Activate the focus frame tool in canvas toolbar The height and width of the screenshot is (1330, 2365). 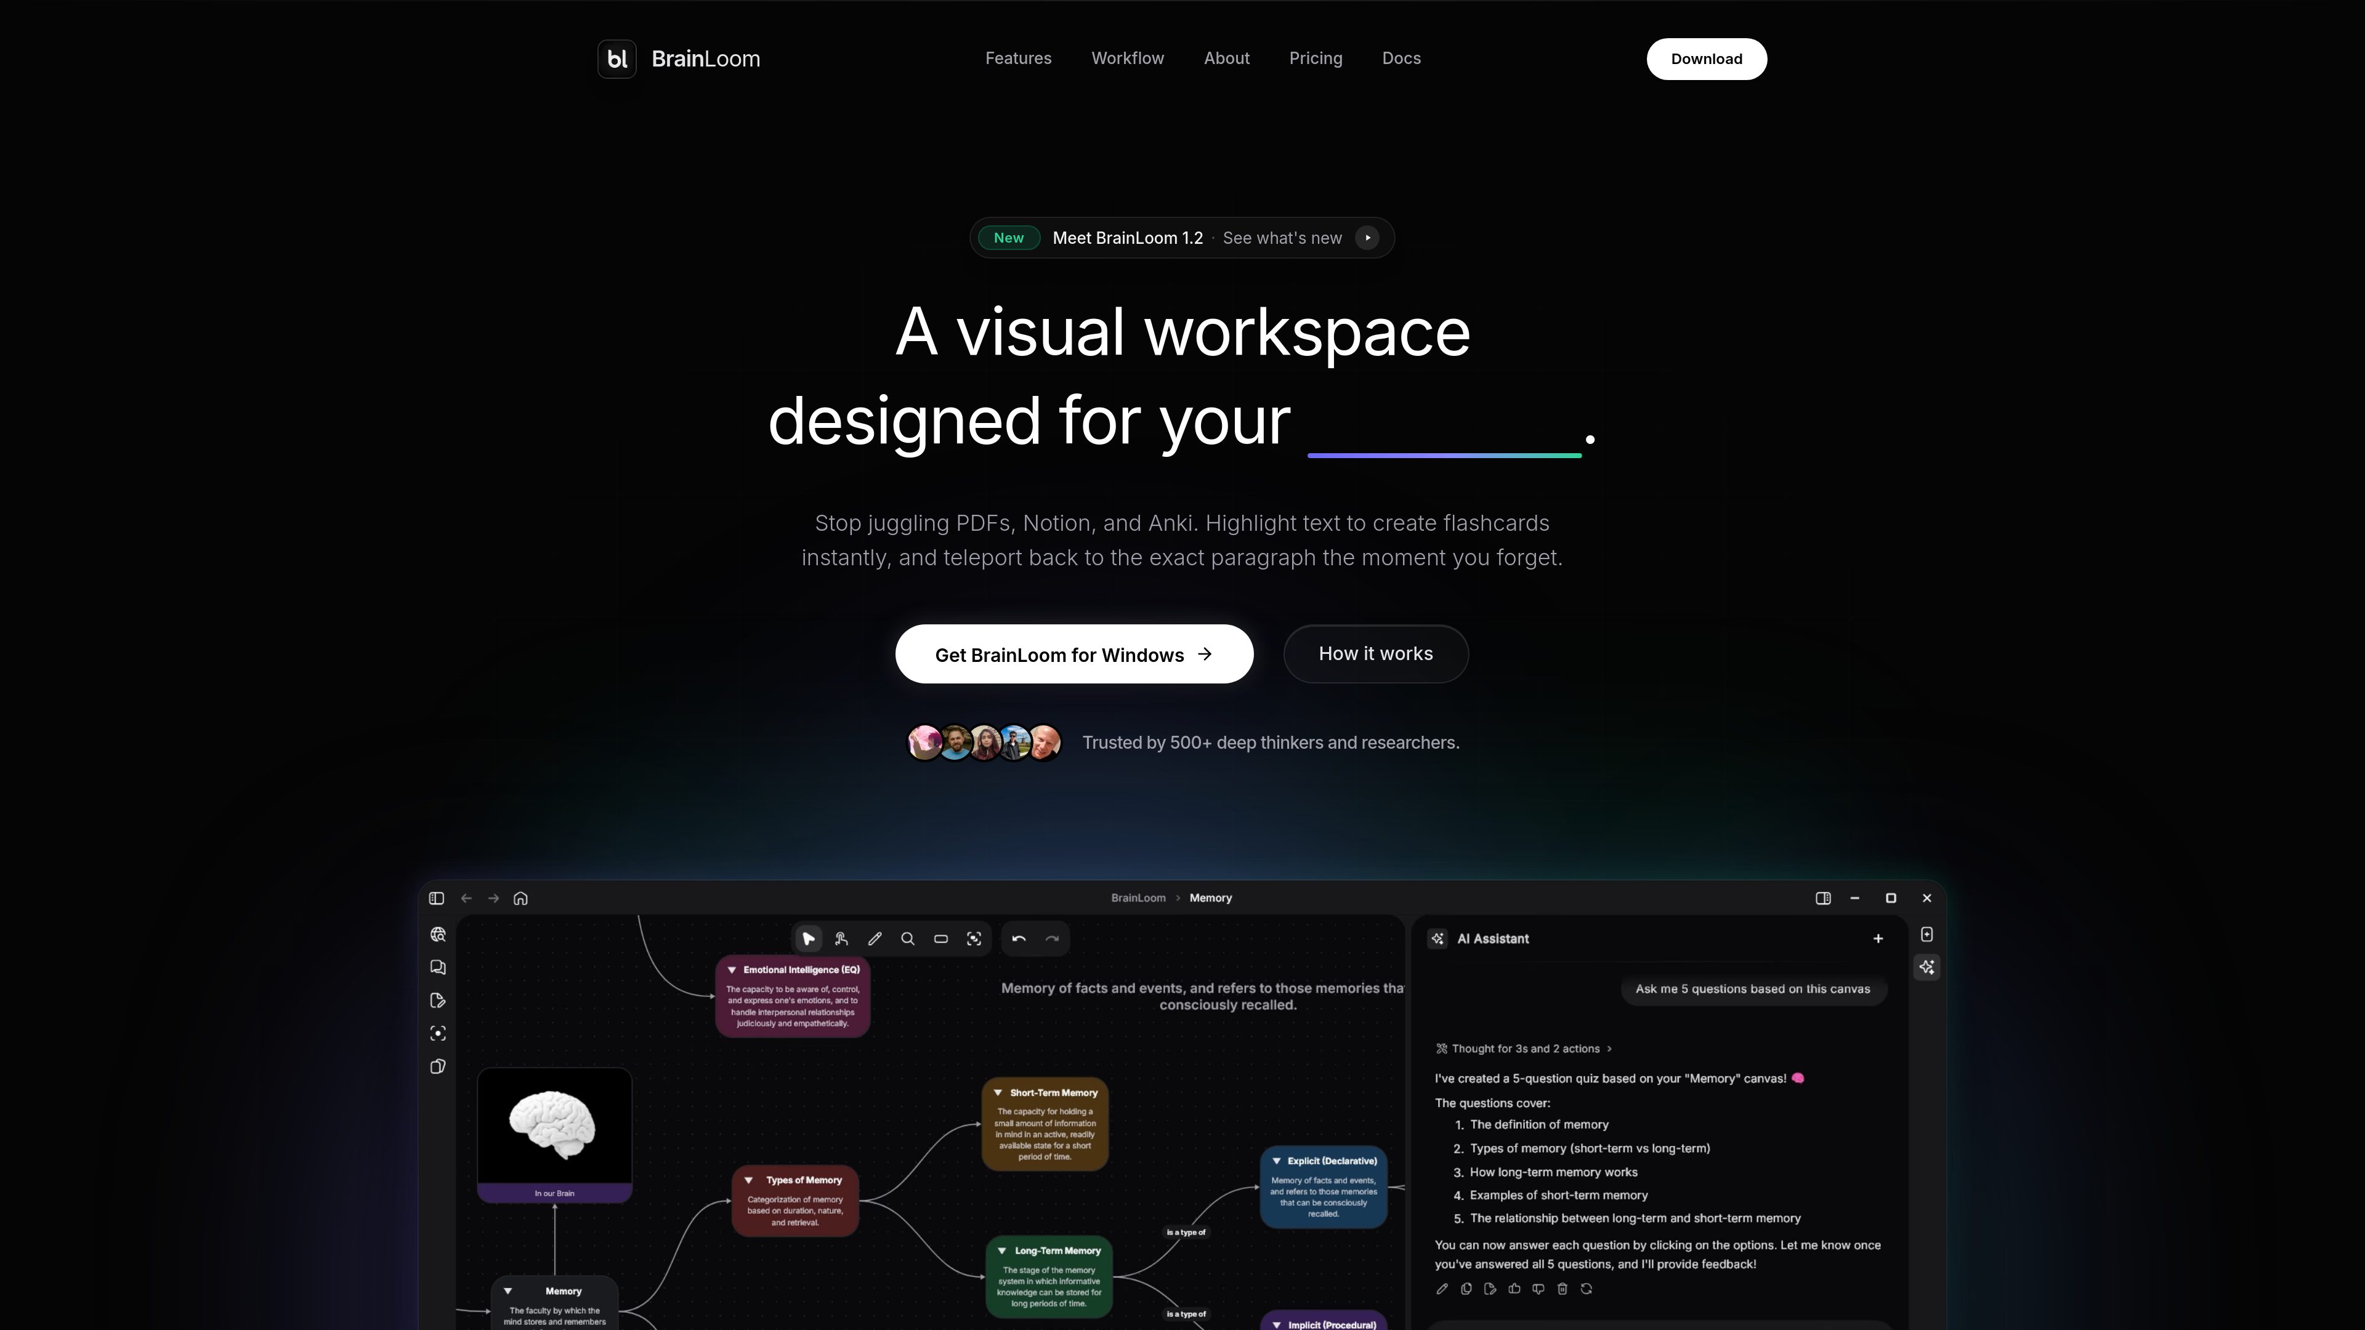[974, 938]
